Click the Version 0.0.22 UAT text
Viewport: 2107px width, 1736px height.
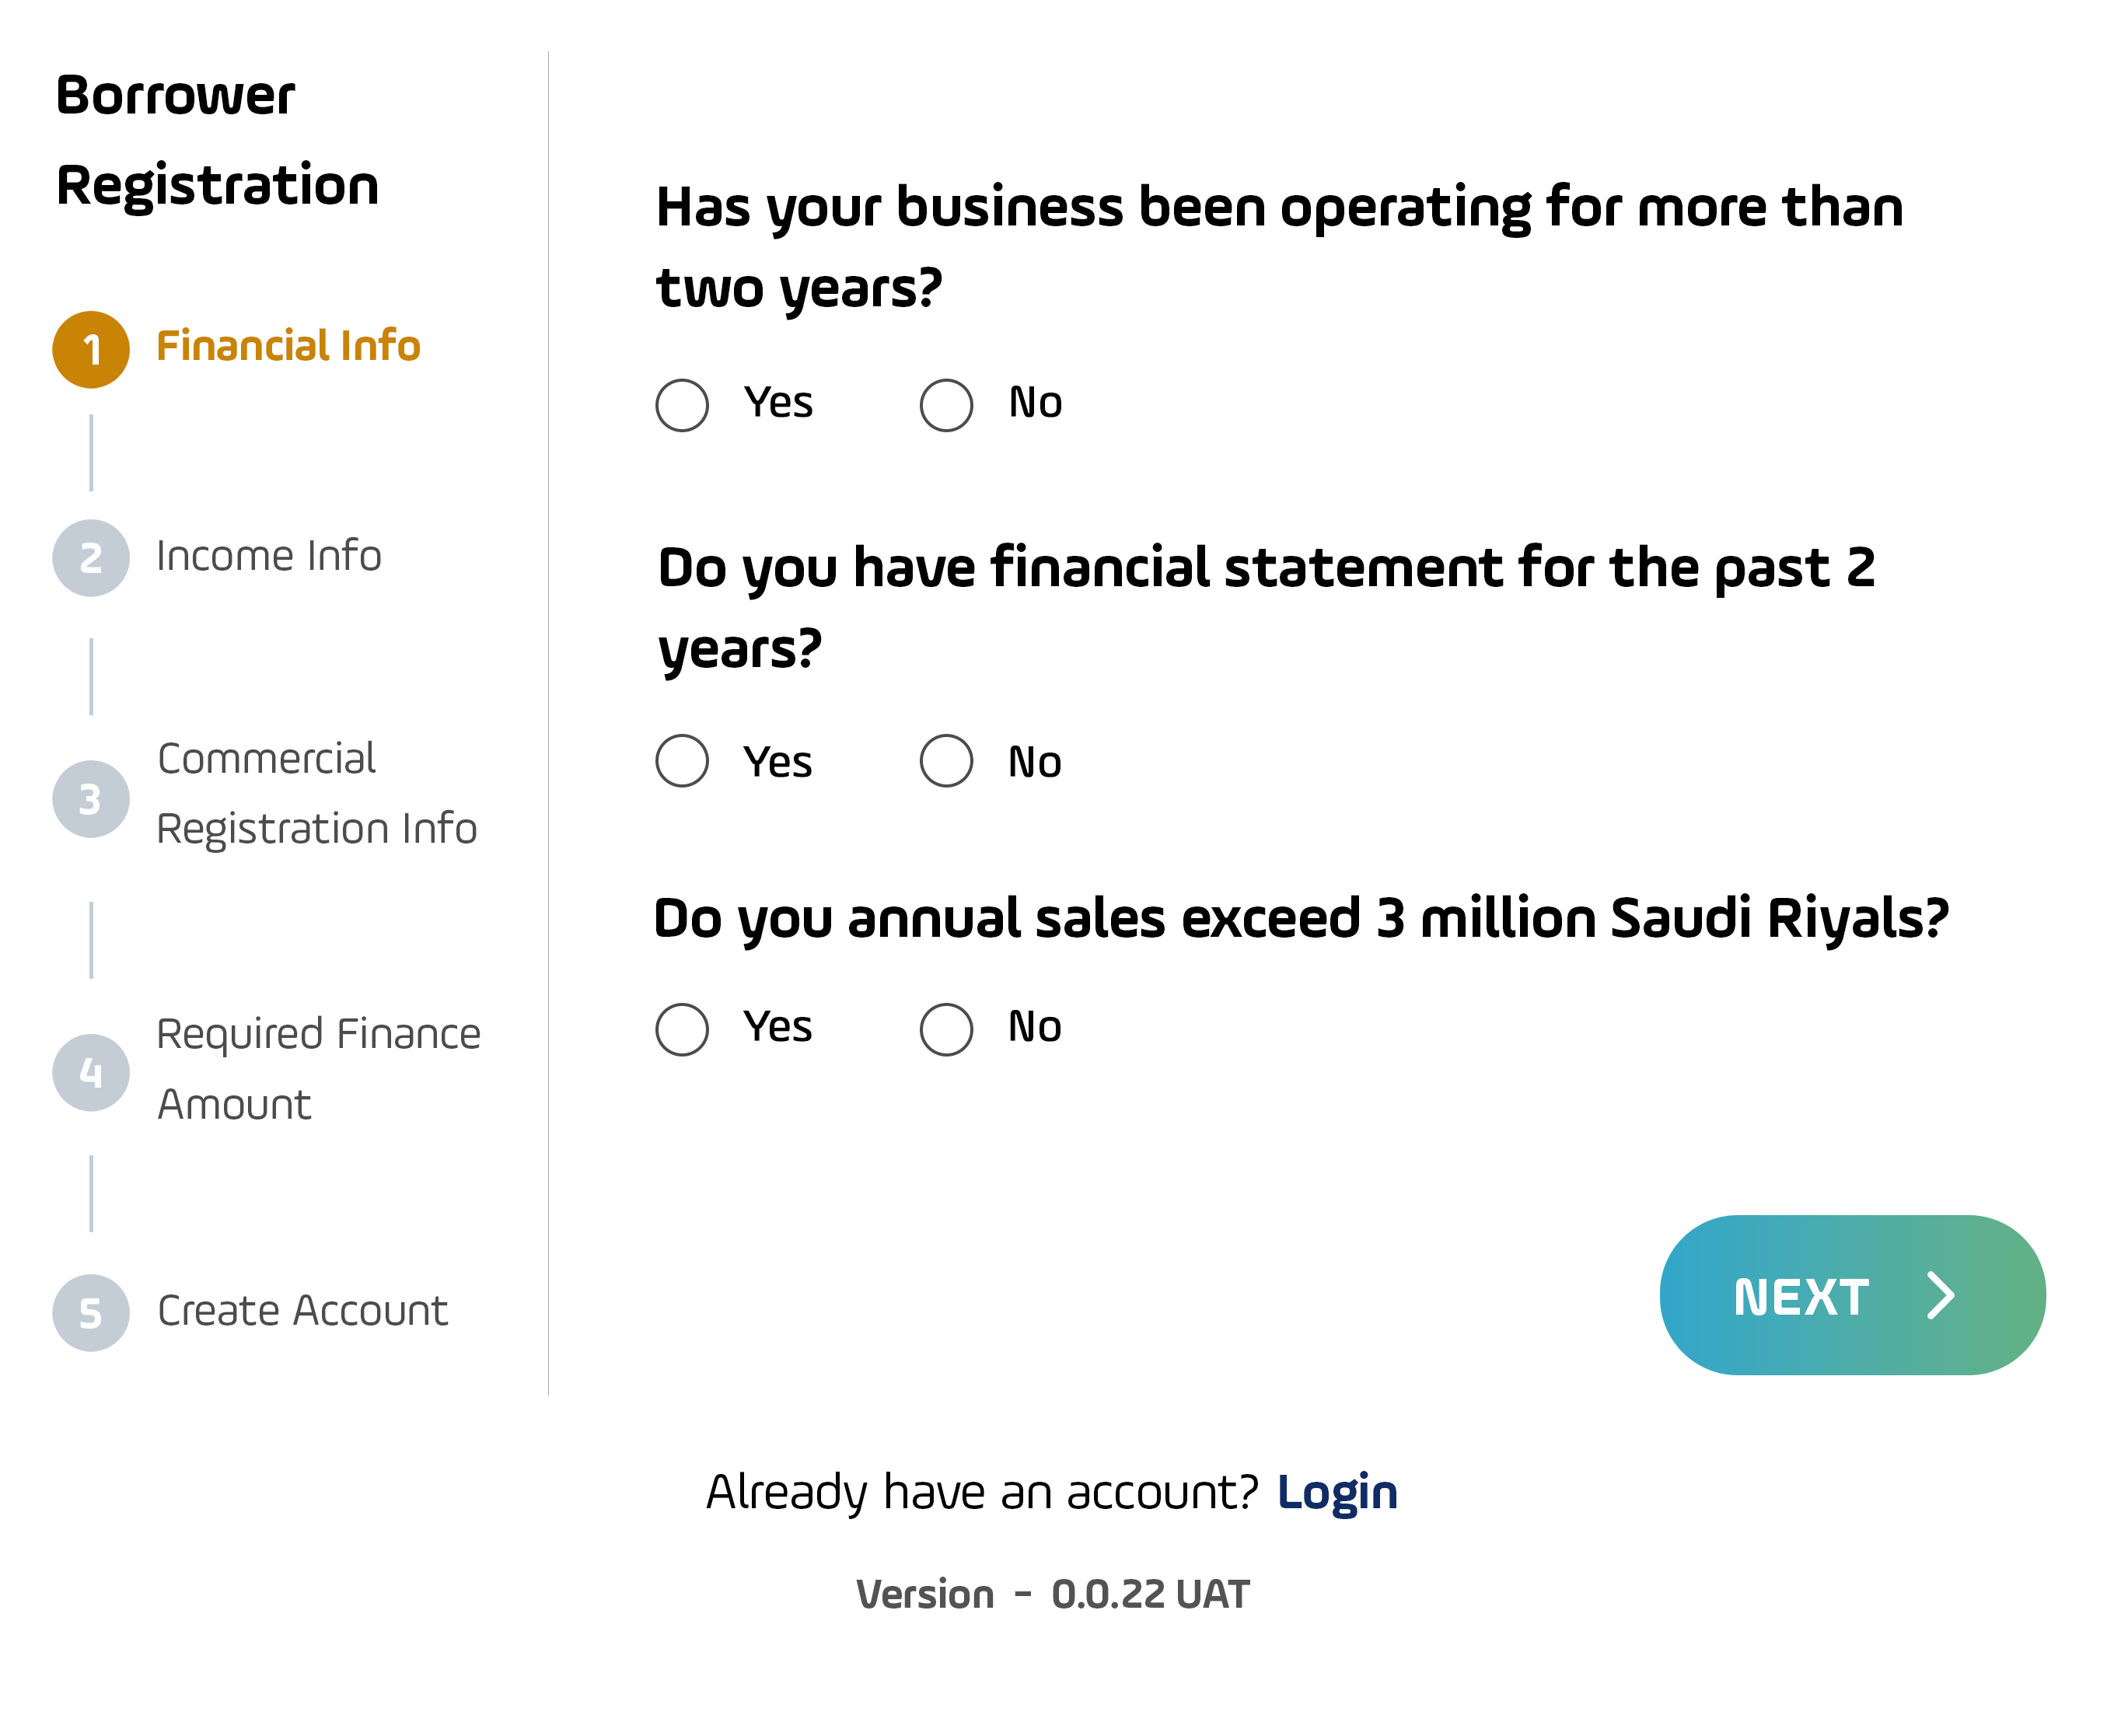(1053, 1592)
